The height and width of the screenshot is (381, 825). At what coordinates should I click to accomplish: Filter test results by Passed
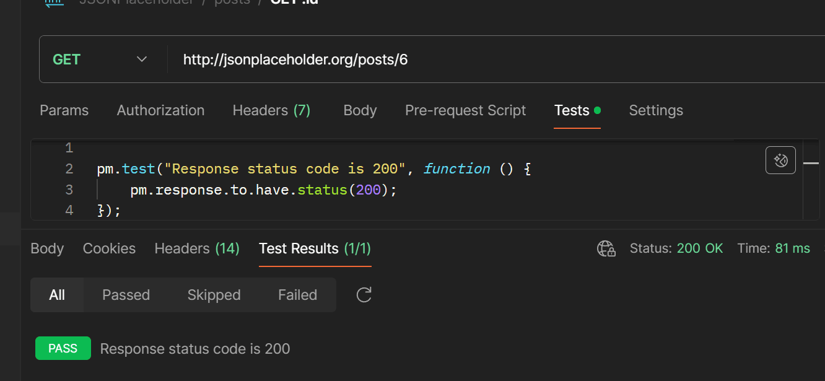[126, 295]
